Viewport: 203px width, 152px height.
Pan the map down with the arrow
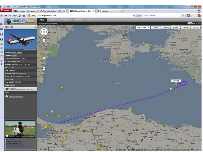point(44,34)
